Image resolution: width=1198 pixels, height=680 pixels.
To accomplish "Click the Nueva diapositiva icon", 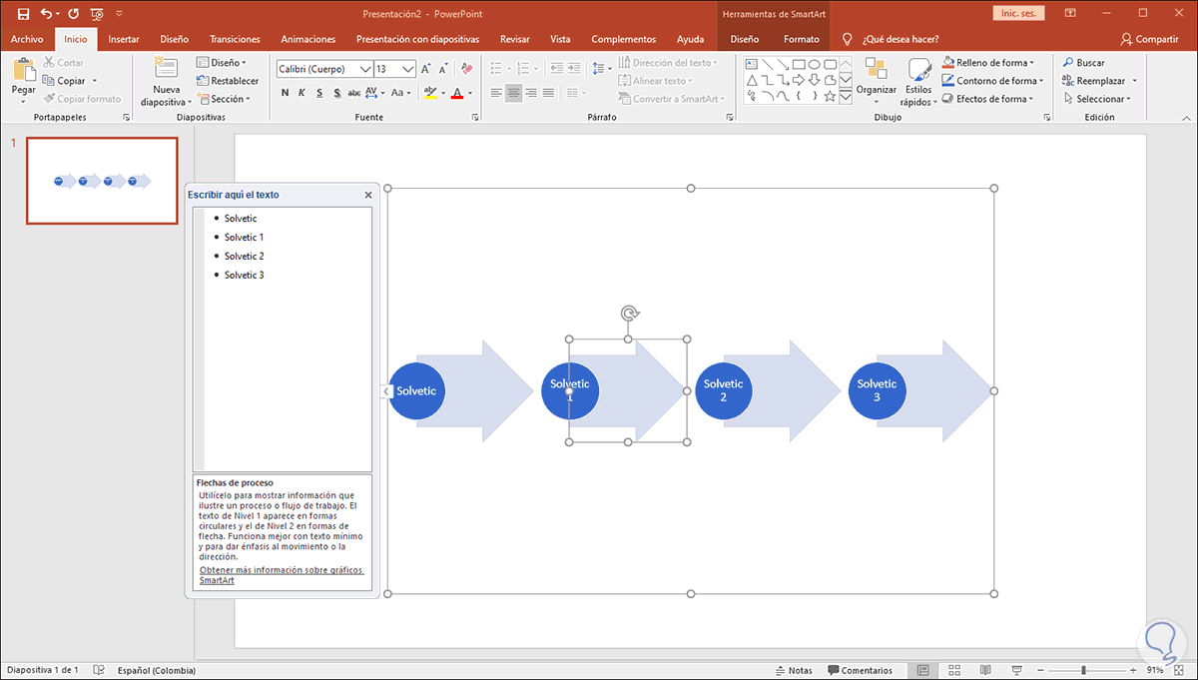I will click(x=165, y=68).
